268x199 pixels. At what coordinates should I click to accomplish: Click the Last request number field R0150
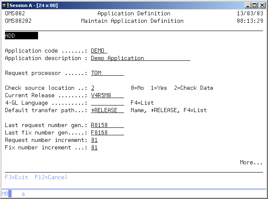(107, 125)
